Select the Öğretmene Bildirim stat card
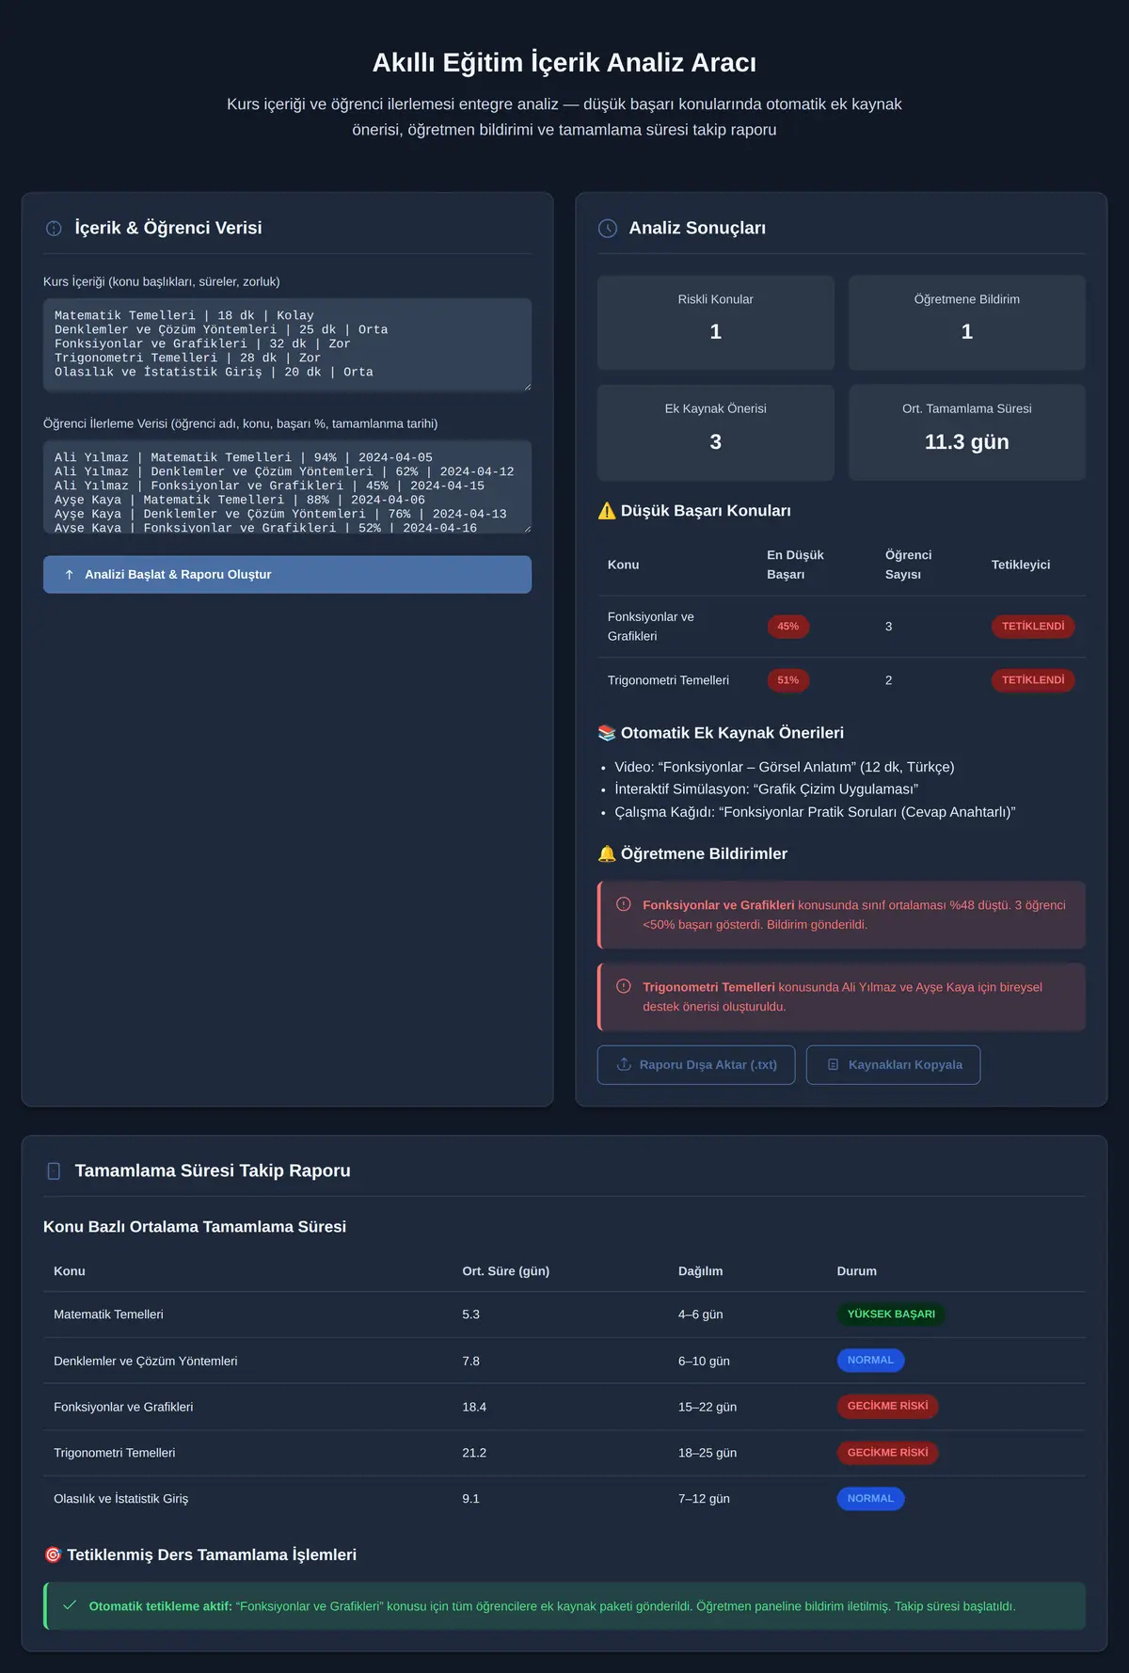The width and height of the screenshot is (1129, 1673). [x=967, y=323]
